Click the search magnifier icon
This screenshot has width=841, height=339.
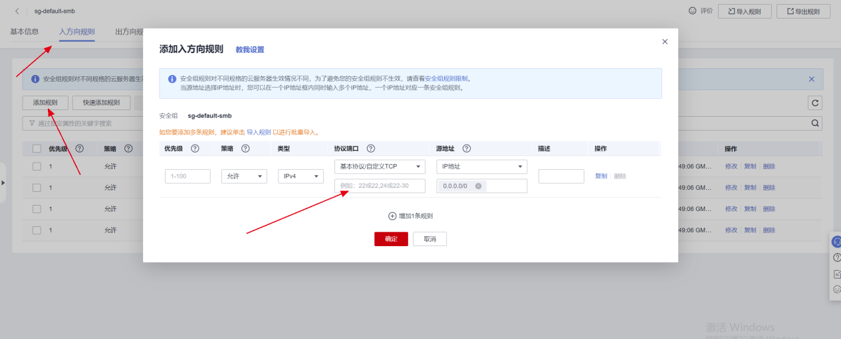[815, 123]
